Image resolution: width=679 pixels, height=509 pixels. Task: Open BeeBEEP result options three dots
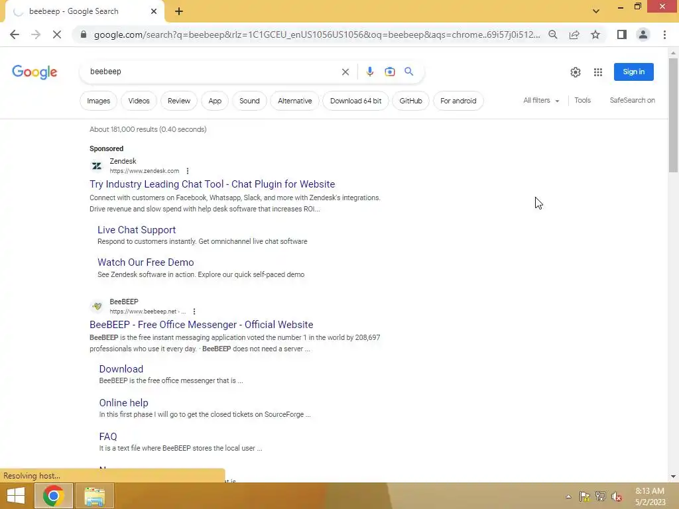pos(194,311)
